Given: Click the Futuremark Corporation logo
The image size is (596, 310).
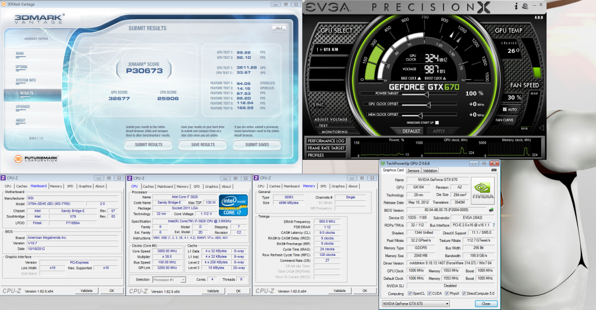Looking at the screenshot, I should click(36, 159).
